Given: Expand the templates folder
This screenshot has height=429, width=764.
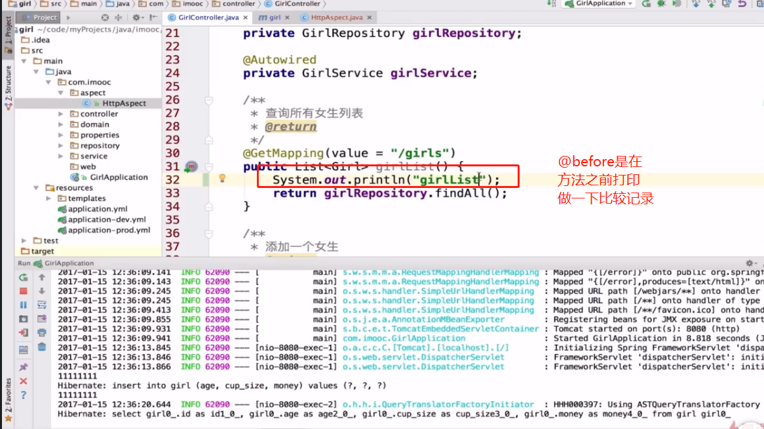Looking at the screenshot, I should [48, 198].
